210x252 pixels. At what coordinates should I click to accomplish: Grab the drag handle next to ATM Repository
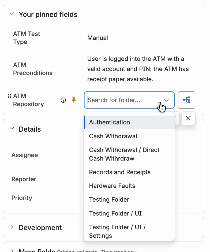9,96
